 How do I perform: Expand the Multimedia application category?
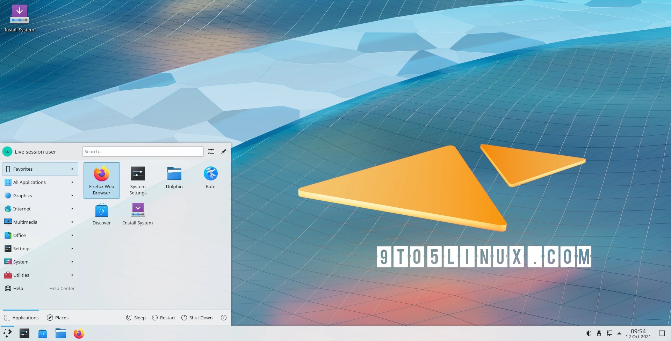[39, 222]
